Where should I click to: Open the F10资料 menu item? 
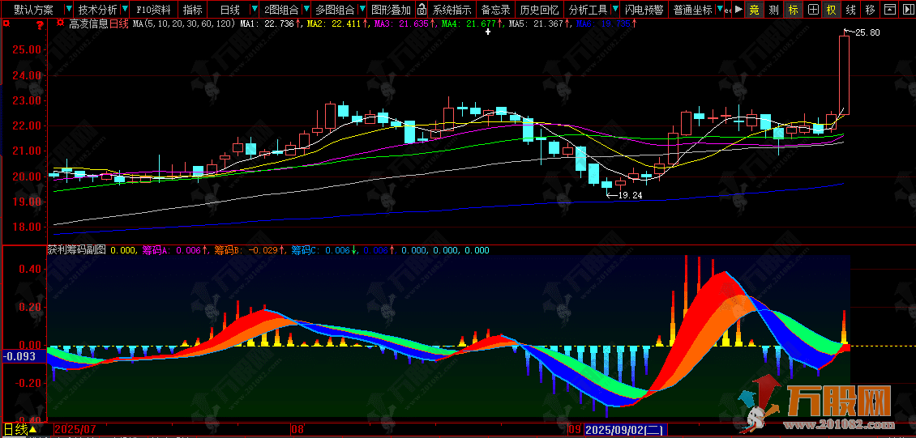(x=154, y=10)
